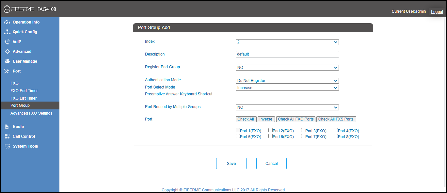The image size is (447, 193).
Task: Click the 'Authentication Mode' label
Action: (x=163, y=80)
